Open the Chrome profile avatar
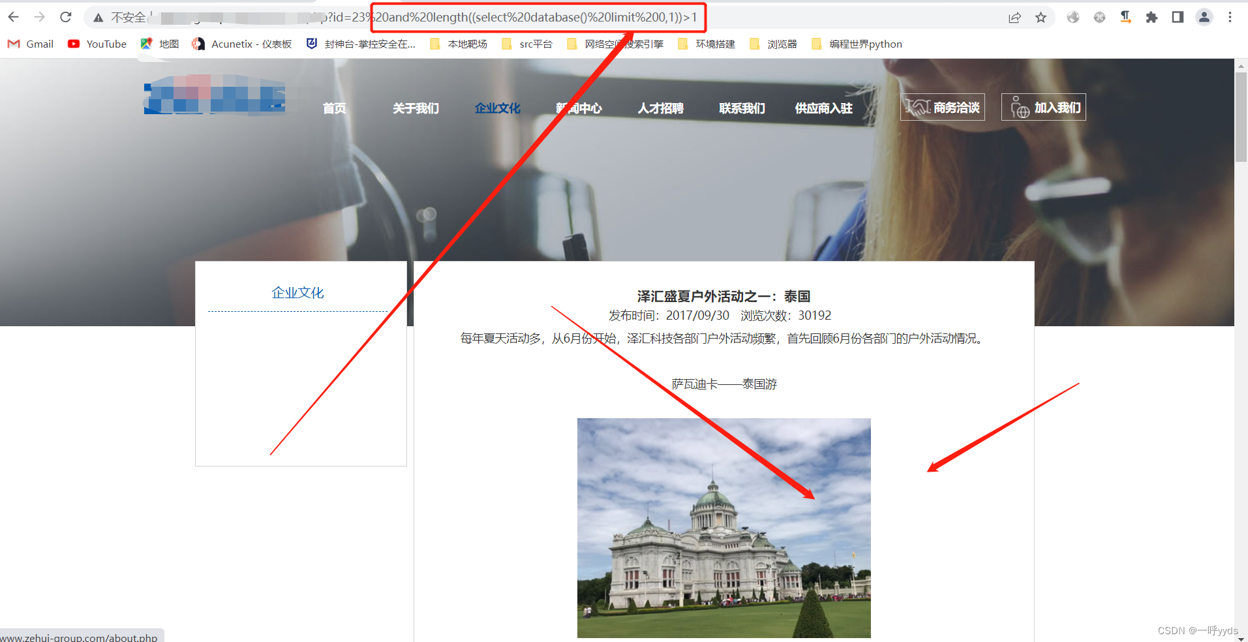 coord(1204,18)
